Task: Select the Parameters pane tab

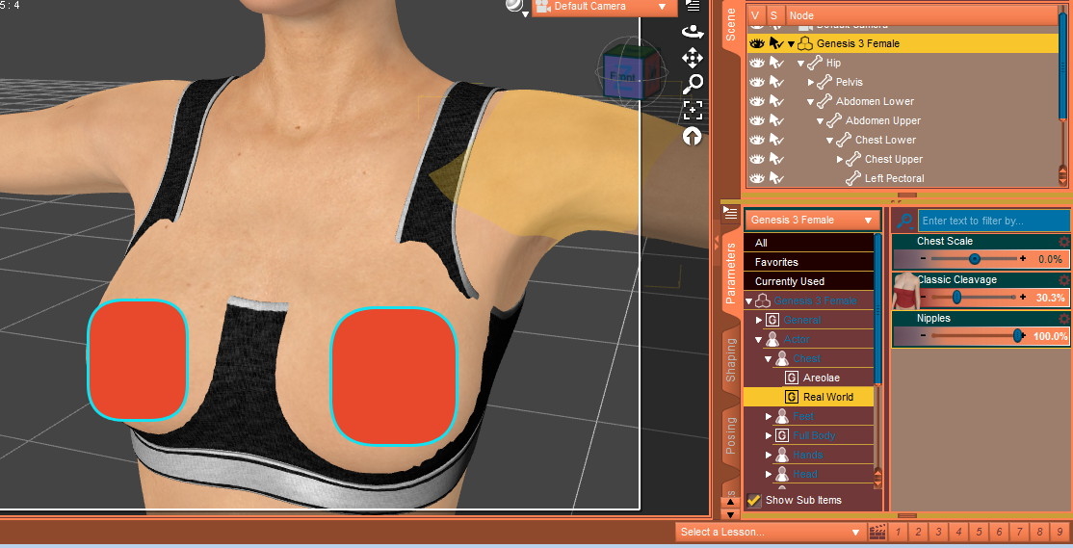Action: [x=730, y=274]
